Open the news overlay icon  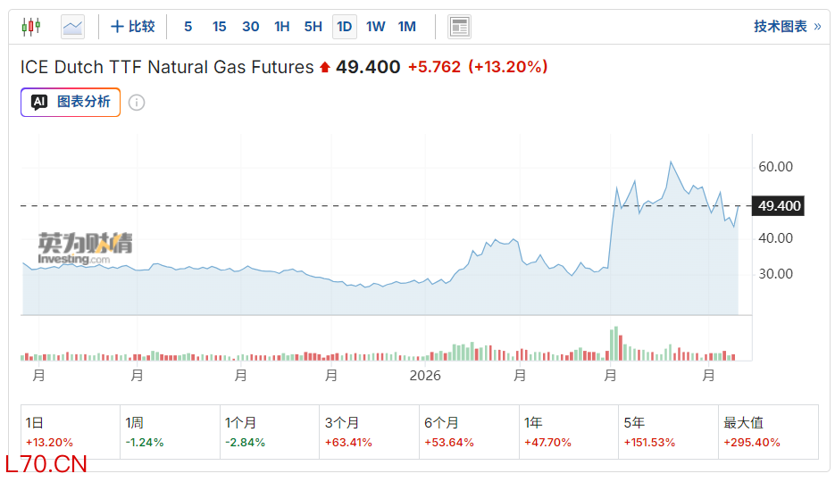[x=459, y=27]
